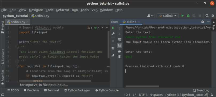The image size is (216, 97).
Task: Open the Tools menu
Action: coord(85,10)
